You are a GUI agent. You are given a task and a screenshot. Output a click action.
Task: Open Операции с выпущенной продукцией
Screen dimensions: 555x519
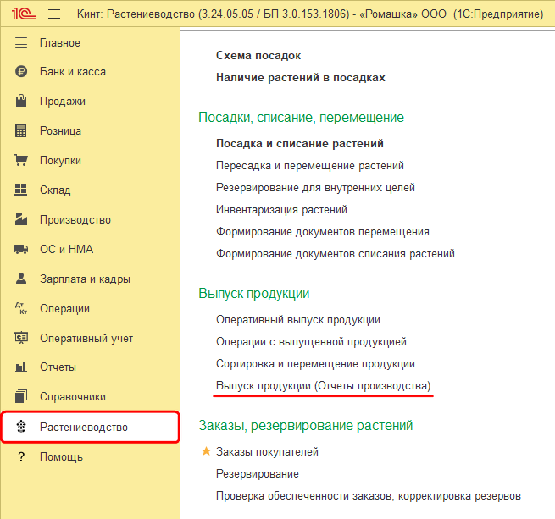pyautogui.click(x=311, y=342)
